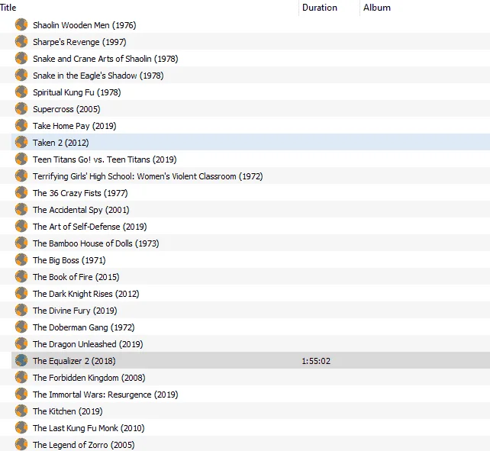Screen dimensions: 490x451
Task: Click the 1:55:02 duration value
Action: tap(316, 361)
